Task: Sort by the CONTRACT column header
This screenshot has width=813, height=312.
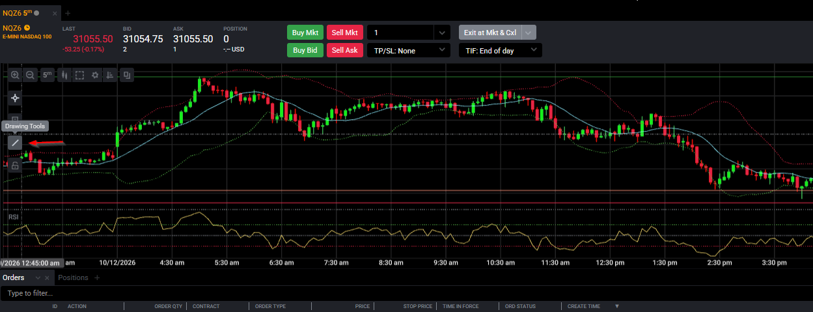Action: (x=206, y=306)
